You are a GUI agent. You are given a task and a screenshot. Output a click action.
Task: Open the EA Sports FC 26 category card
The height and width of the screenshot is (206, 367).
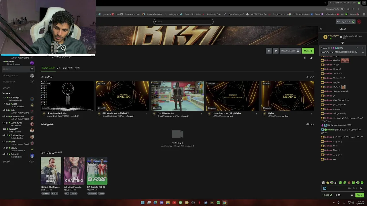(x=97, y=171)
